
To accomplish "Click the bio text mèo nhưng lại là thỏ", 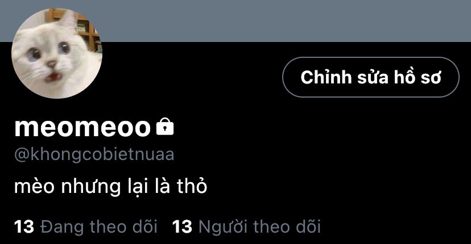I will point(110,186).
